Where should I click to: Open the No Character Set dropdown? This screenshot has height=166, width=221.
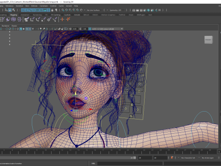188,158
